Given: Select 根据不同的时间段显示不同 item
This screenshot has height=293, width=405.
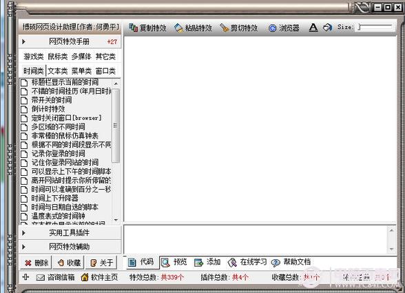Looking at the screenshot, I should (72, 145).
